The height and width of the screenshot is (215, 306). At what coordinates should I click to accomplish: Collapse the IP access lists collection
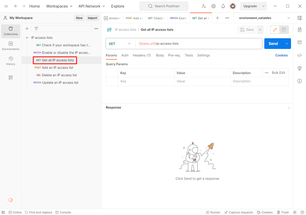[x=27, y=38]
